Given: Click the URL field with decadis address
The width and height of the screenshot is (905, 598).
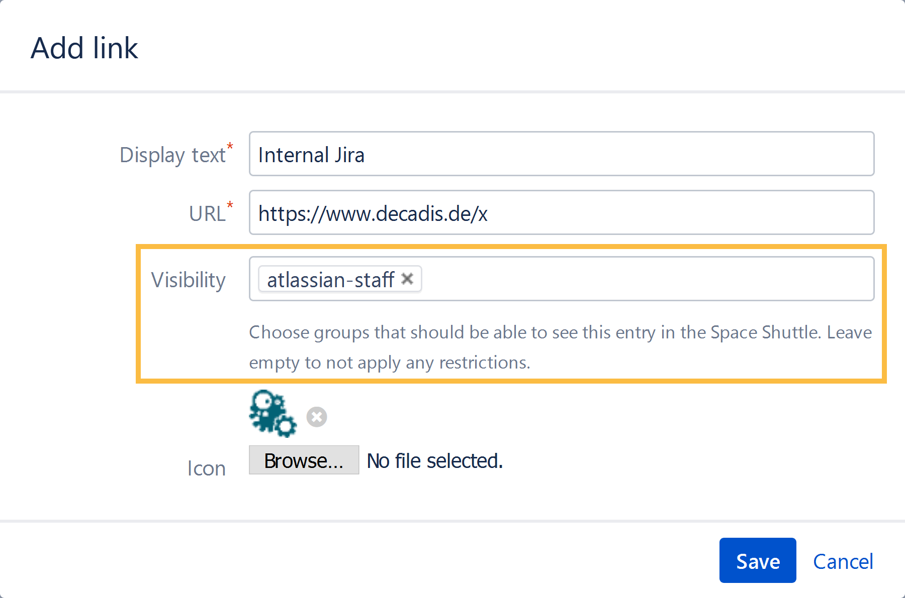Looking at the screenshot, I should [503, 213].
